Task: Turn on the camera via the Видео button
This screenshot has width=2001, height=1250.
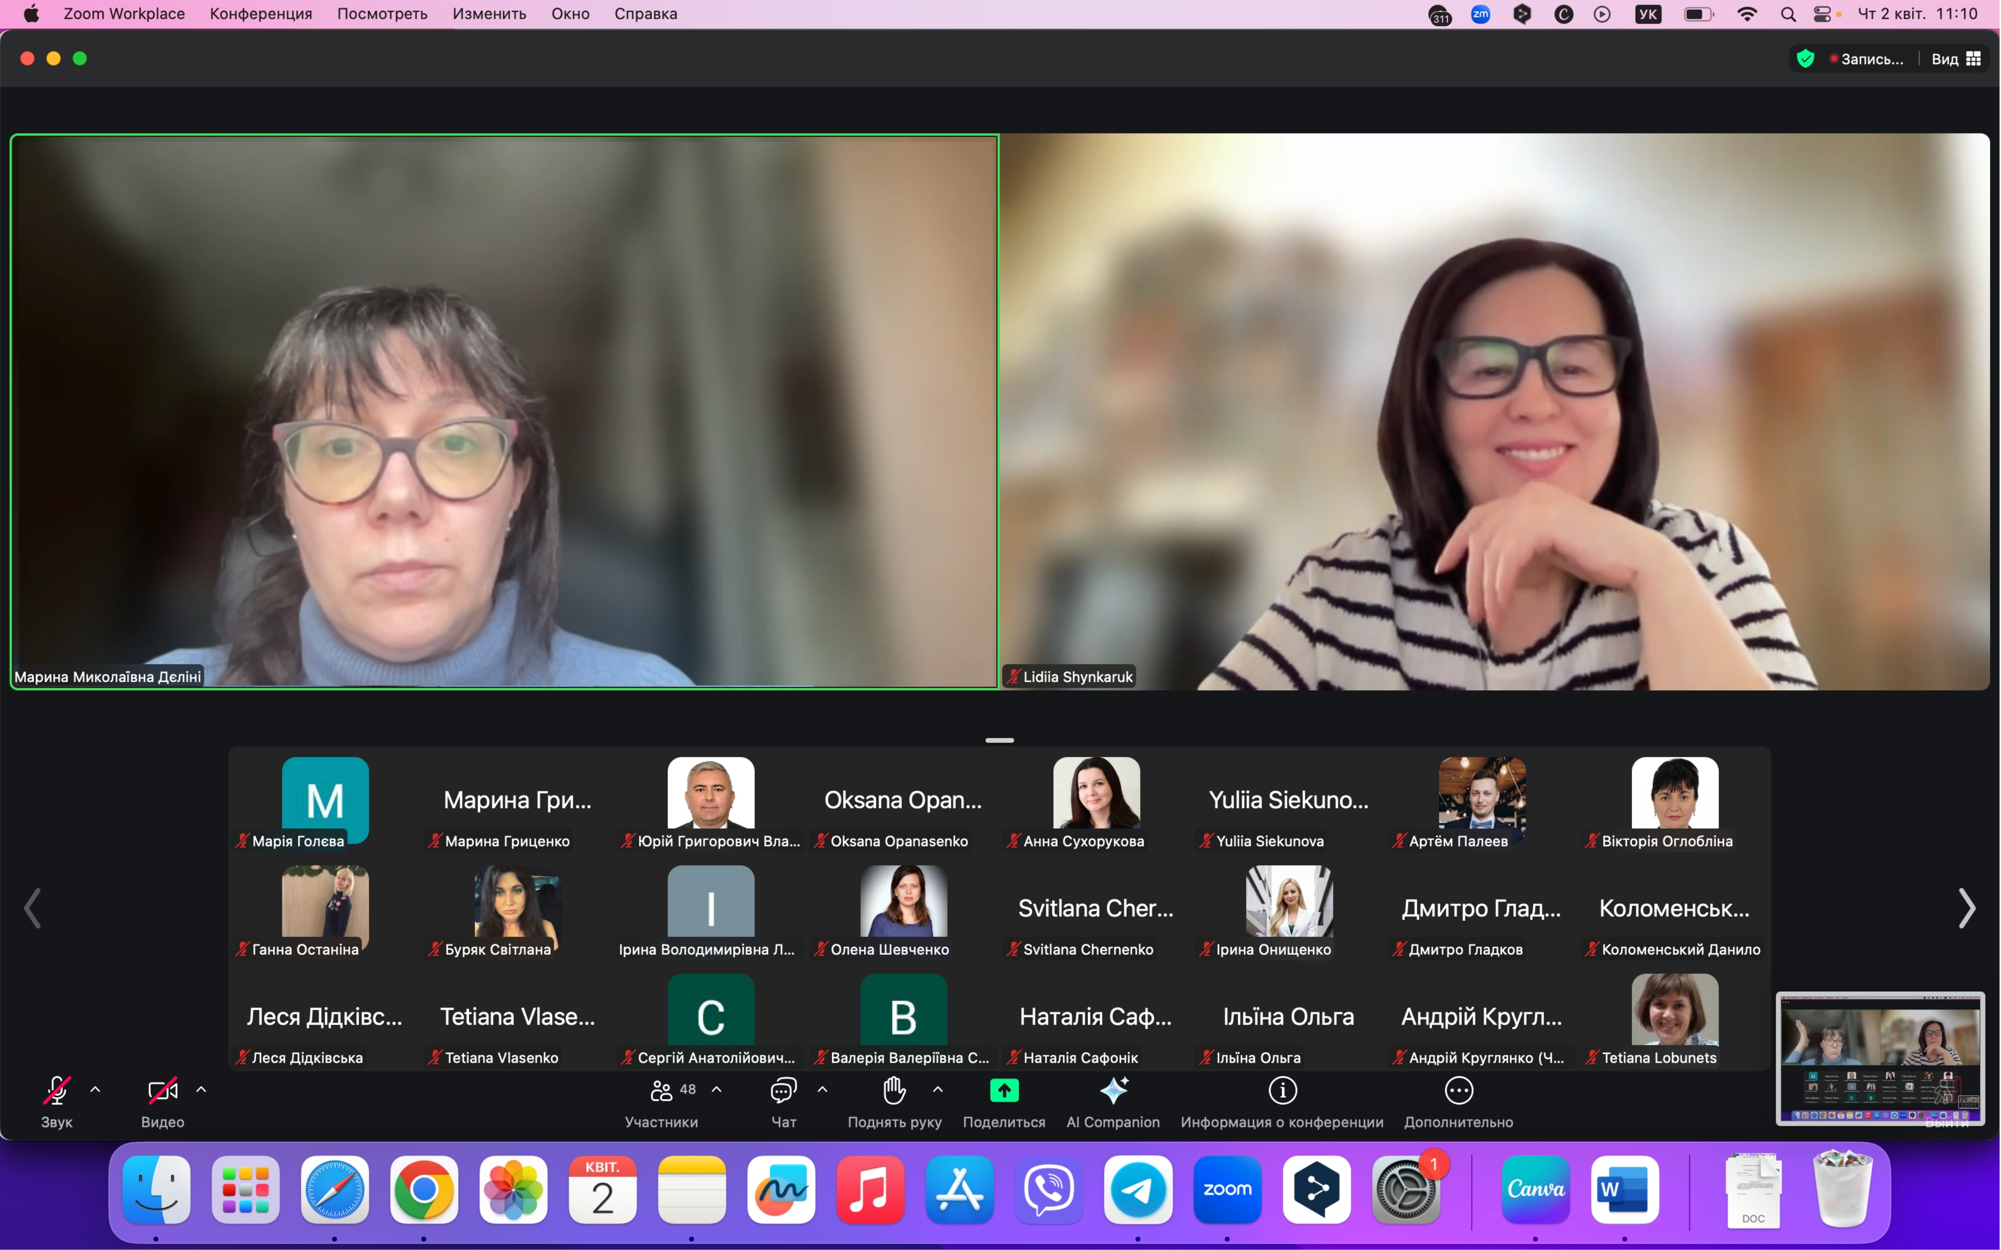Action: pos(162,1091)
